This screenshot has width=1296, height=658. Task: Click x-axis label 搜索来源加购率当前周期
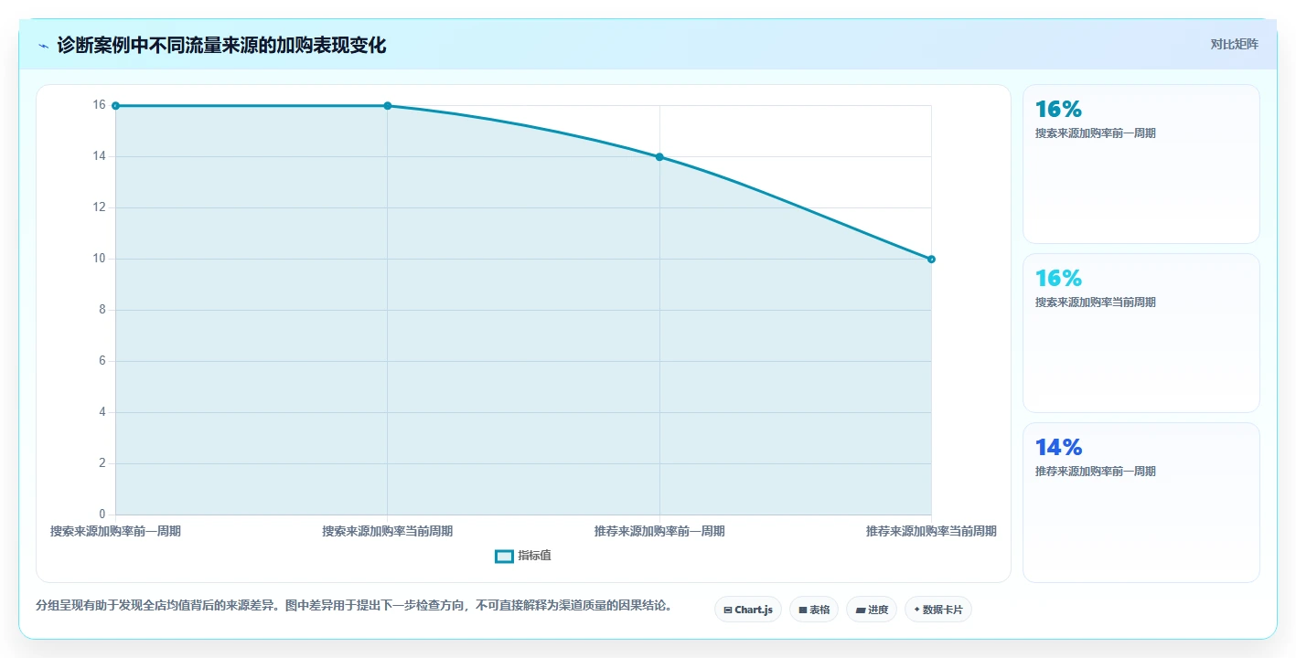(x=388, y=531)
